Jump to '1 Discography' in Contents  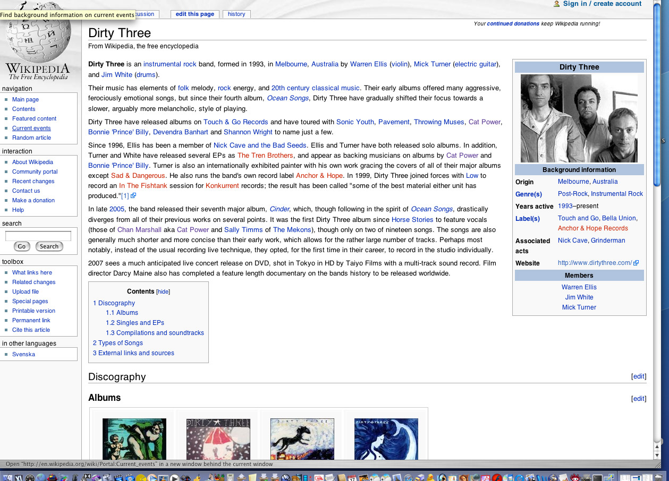coord(114,303)
